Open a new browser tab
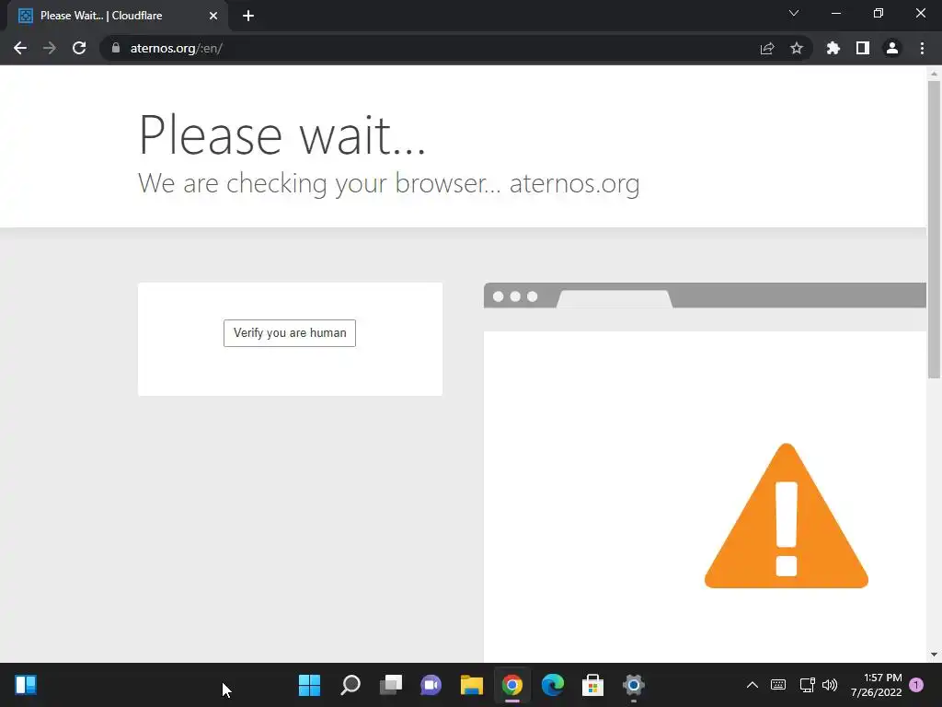The image size is (942, 707). pyautogui.click(x=248, y=16)
